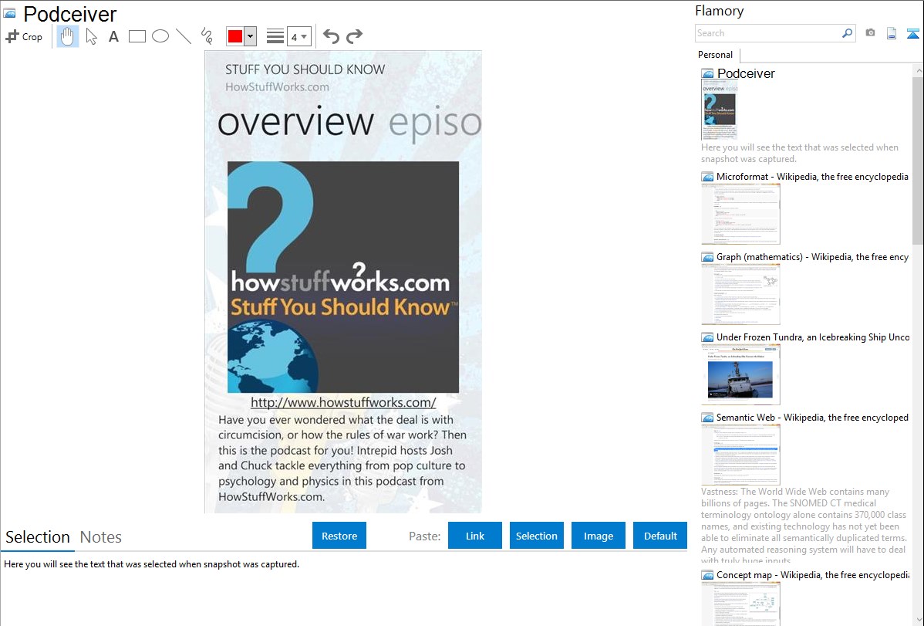
Task: Switch to the Personal tab
Action: [x=715, y=55]
